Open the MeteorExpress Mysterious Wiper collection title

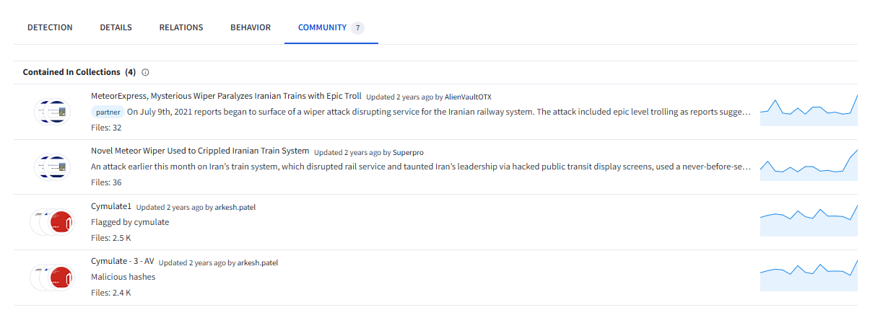[226, 96]
